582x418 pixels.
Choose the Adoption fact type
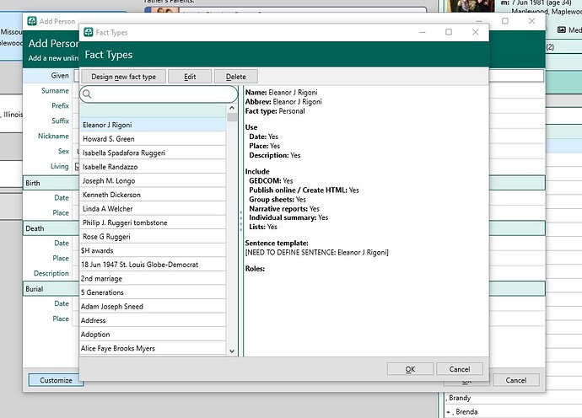coord(94,335)
